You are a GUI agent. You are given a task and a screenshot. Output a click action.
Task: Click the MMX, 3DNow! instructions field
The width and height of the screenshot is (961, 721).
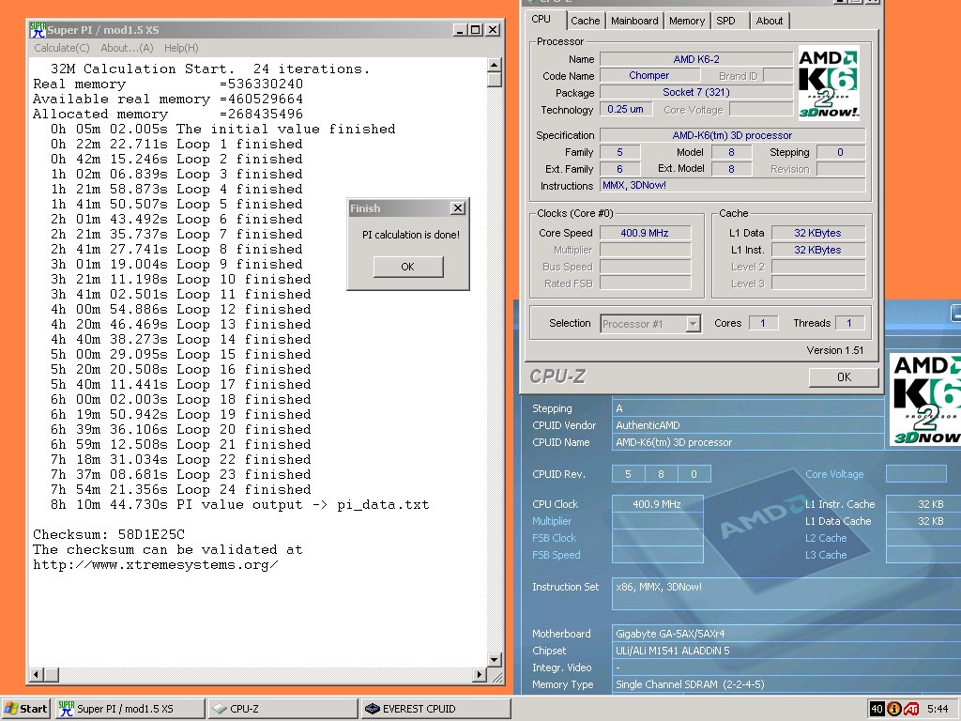tap(732, 185)
